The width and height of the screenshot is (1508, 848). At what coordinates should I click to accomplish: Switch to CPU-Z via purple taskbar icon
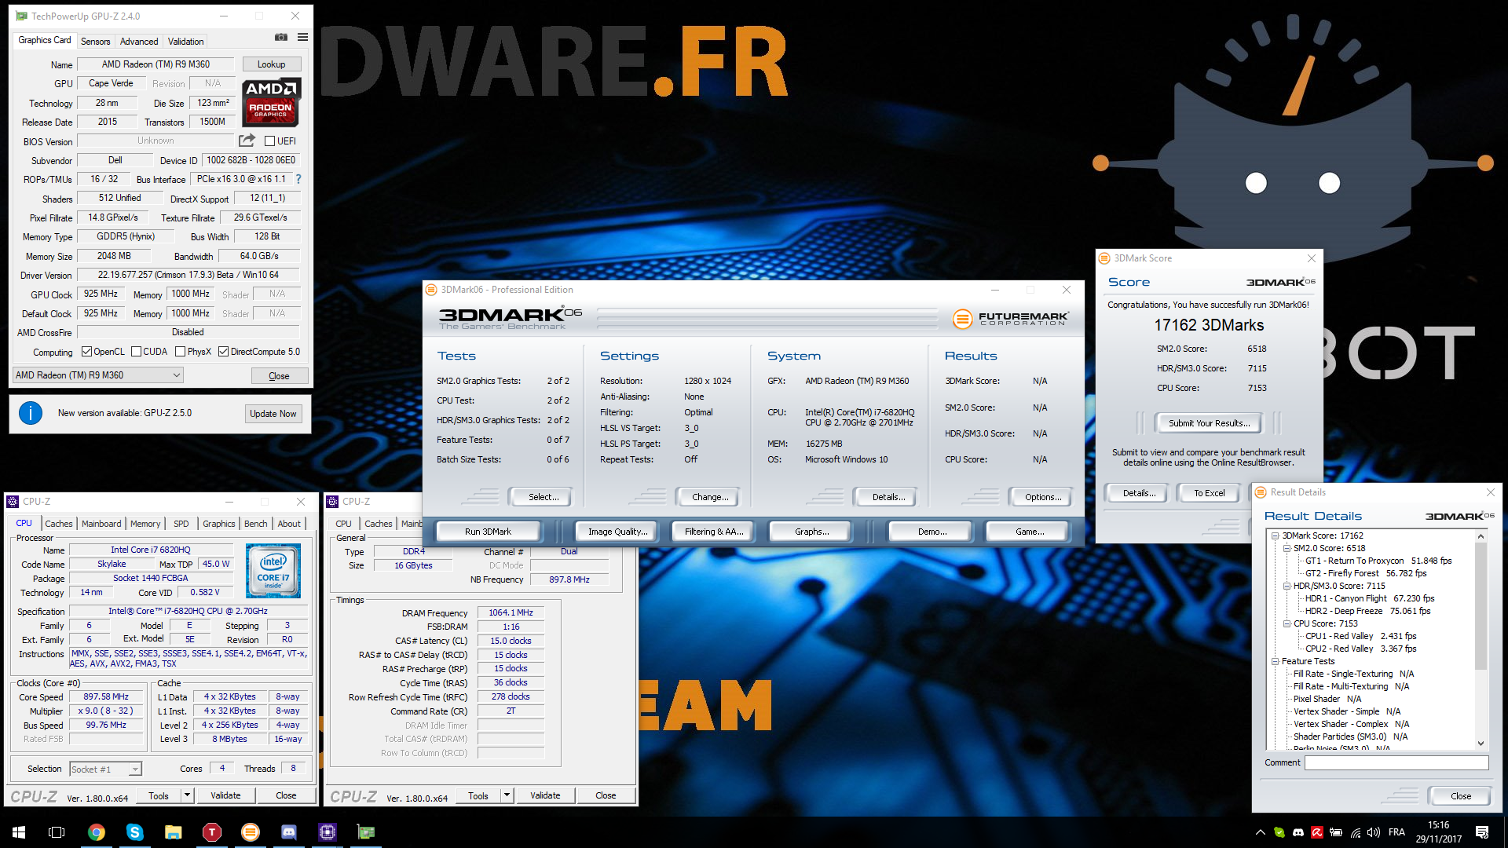327,832
